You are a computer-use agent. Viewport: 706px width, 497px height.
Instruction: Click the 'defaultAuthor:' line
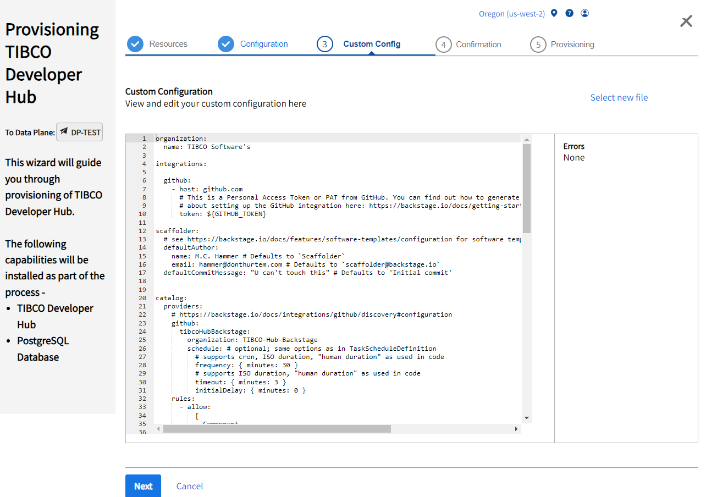point(191,247)
